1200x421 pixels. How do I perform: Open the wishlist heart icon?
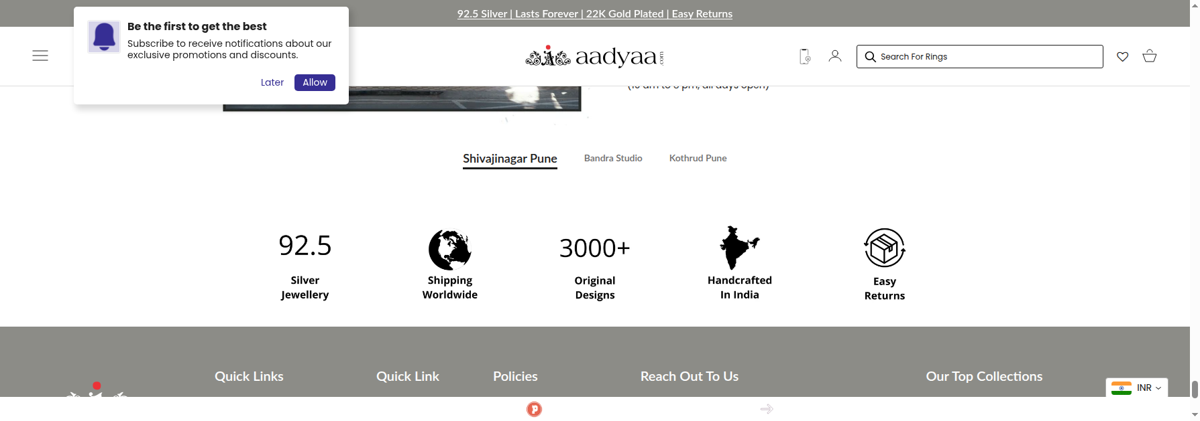click(1122, 56)
